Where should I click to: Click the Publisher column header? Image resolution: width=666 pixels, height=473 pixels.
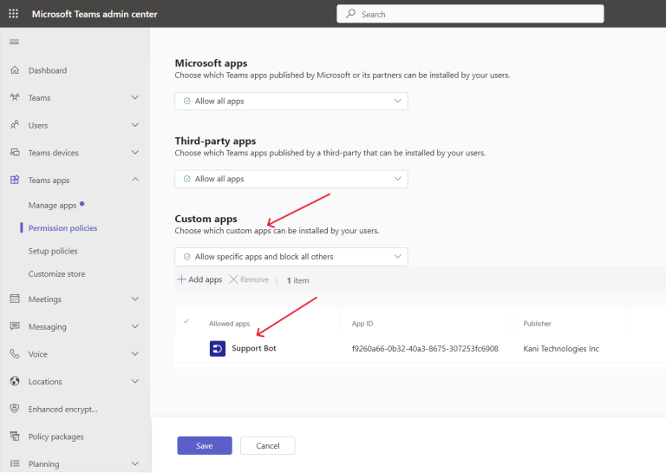(x=538, y=324)
